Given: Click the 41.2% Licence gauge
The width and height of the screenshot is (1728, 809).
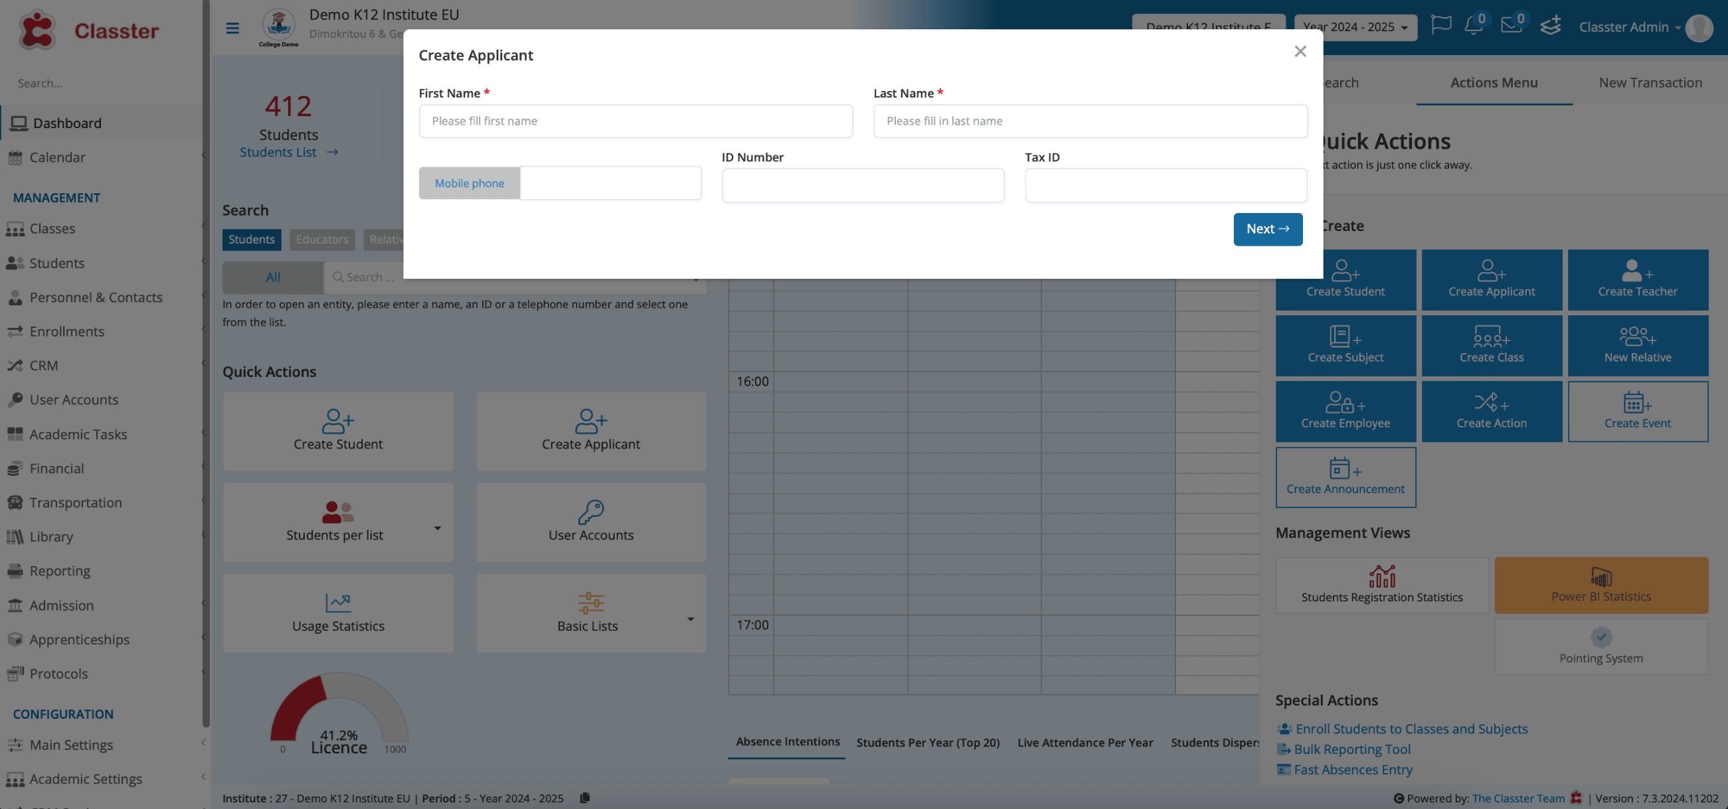Looking at the screenshot, I should [x=339, y=714].
